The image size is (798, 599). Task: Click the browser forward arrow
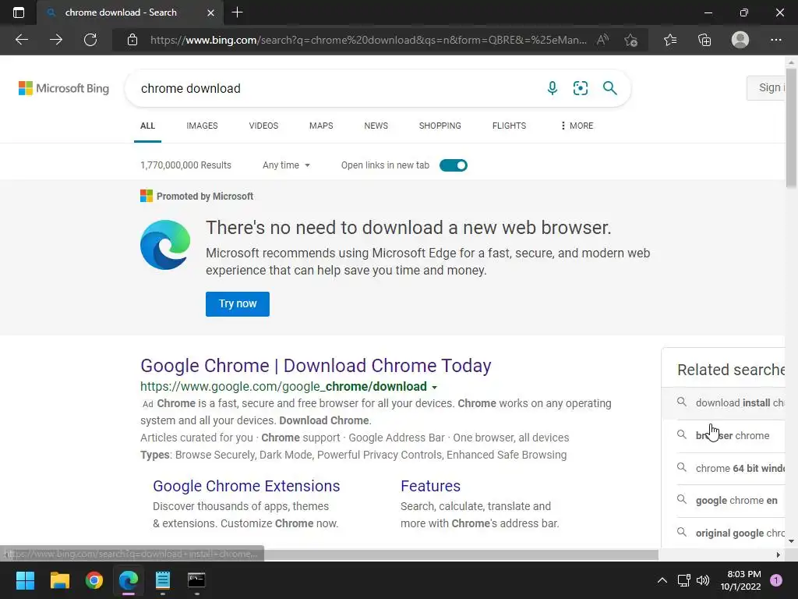[x=56, y=40]
